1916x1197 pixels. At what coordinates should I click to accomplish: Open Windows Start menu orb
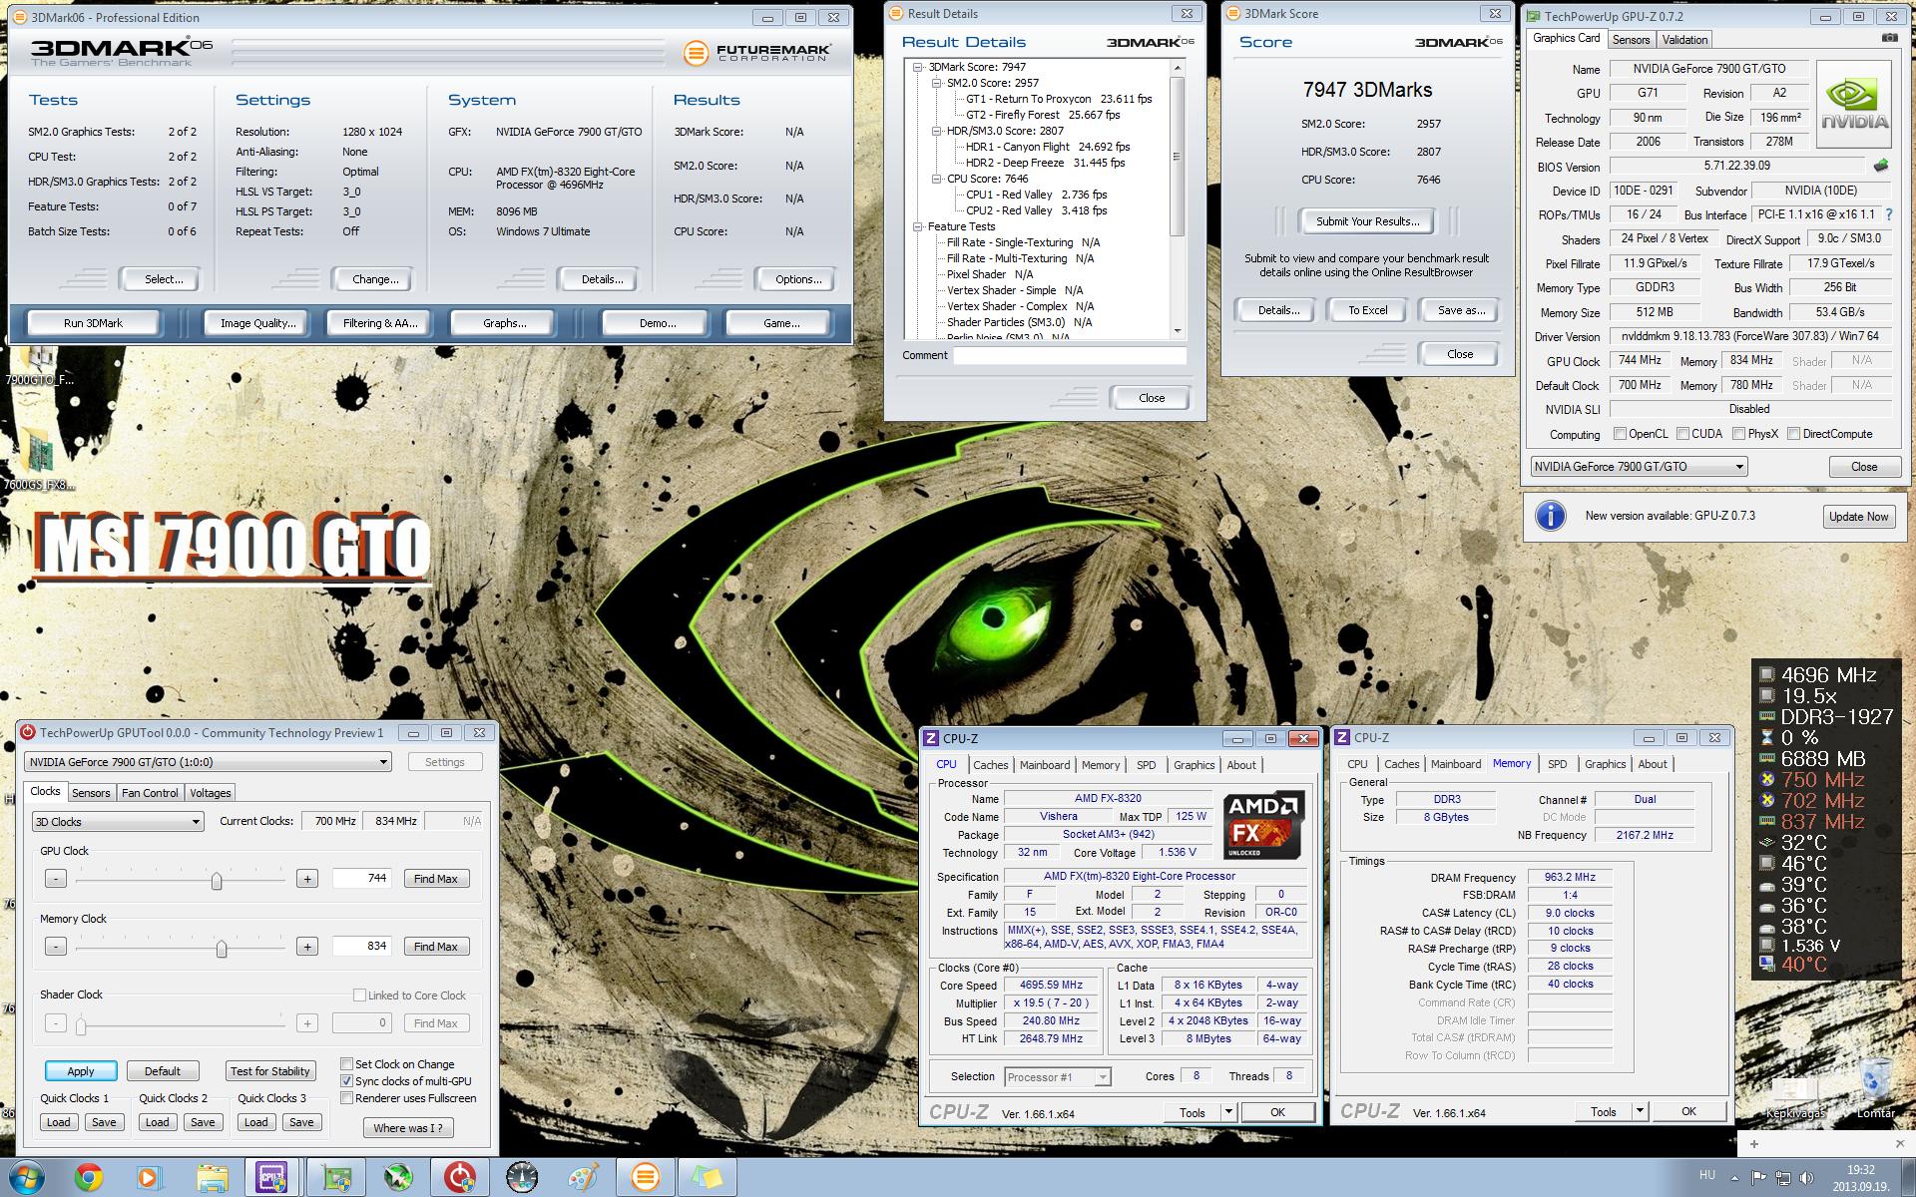pyautogui.click(x=26, y=1178)
